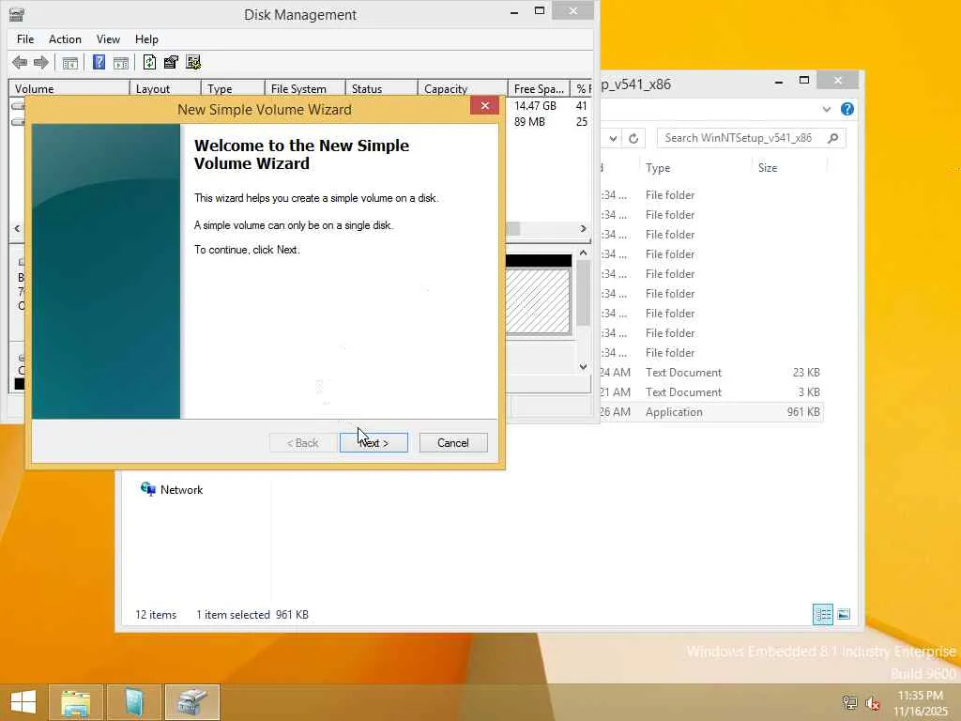Click the '12 items' status bar text
This screenshot has width=961, height=721.
tap(156, 615)
